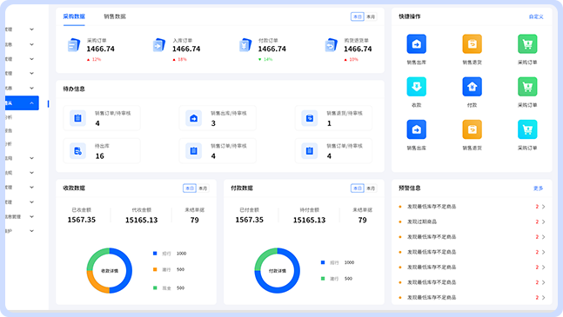This screenshot has width=563, height=317.
Task: Click the 收款详情 donut chart center
Action: [110, 271]
